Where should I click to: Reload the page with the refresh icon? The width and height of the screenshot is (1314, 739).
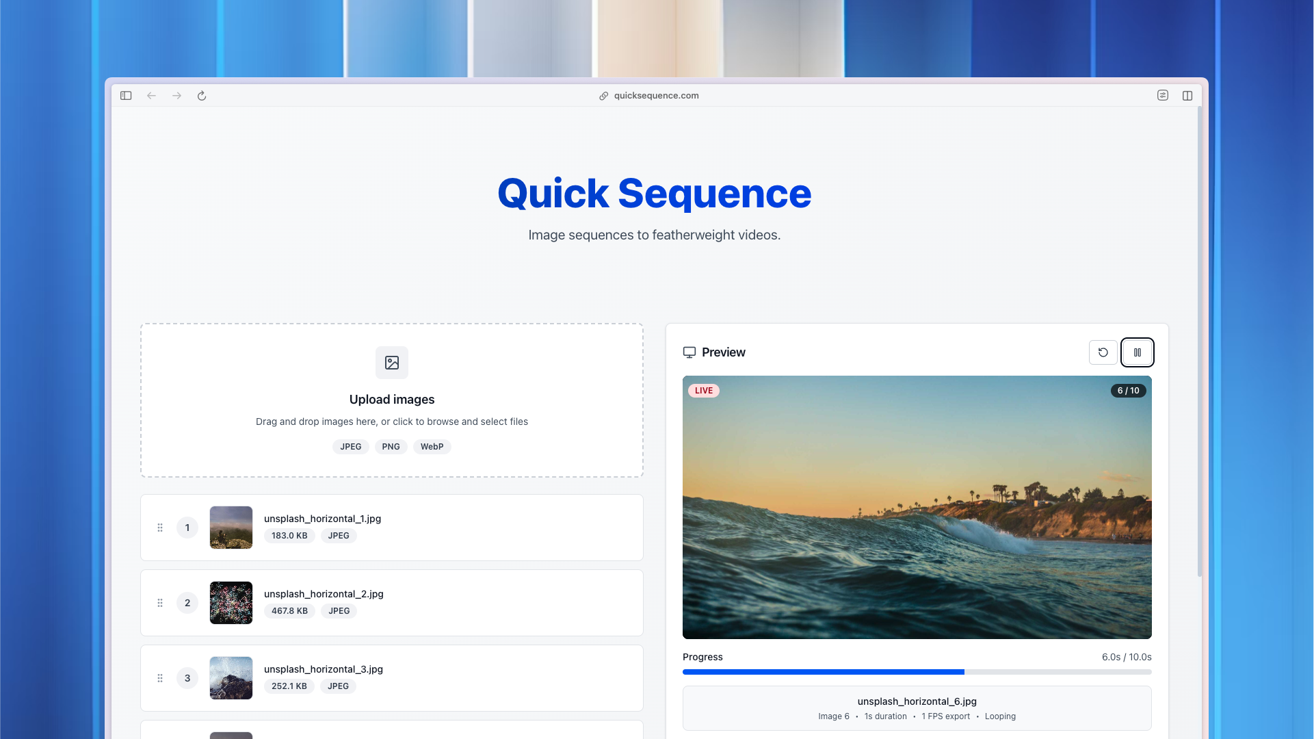click(x=202, y=96)
